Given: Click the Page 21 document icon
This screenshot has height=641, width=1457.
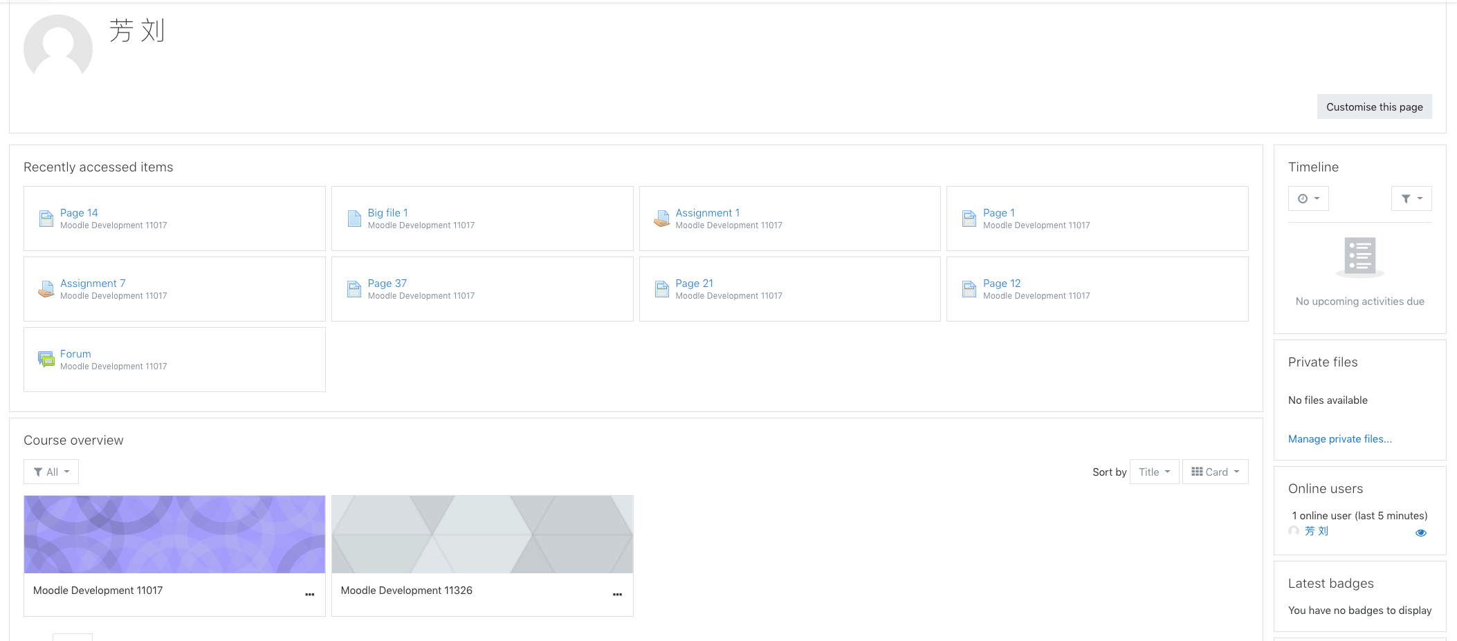Looking at the screenshot, I should 662,289.
